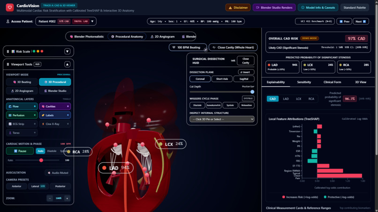Toggle the Labels anatomical layer
This screenshot has width=378, height=212.
(55, 115)
